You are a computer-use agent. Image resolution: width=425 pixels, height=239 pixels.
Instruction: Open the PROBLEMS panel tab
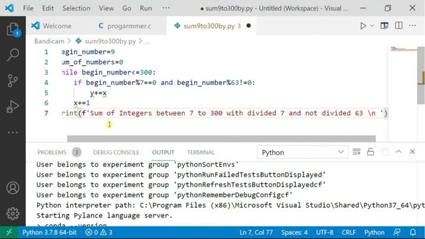coord(52,152)
